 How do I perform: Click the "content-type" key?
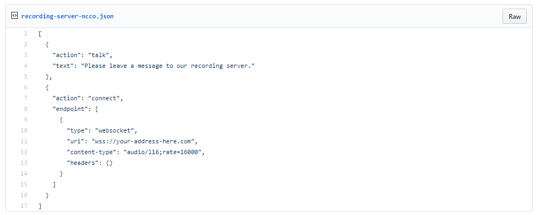pyautogui.click(x=91, y=152)
